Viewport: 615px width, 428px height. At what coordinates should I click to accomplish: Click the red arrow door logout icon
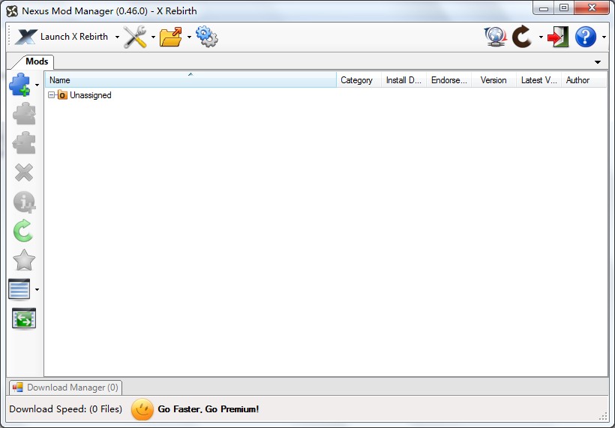558,37
